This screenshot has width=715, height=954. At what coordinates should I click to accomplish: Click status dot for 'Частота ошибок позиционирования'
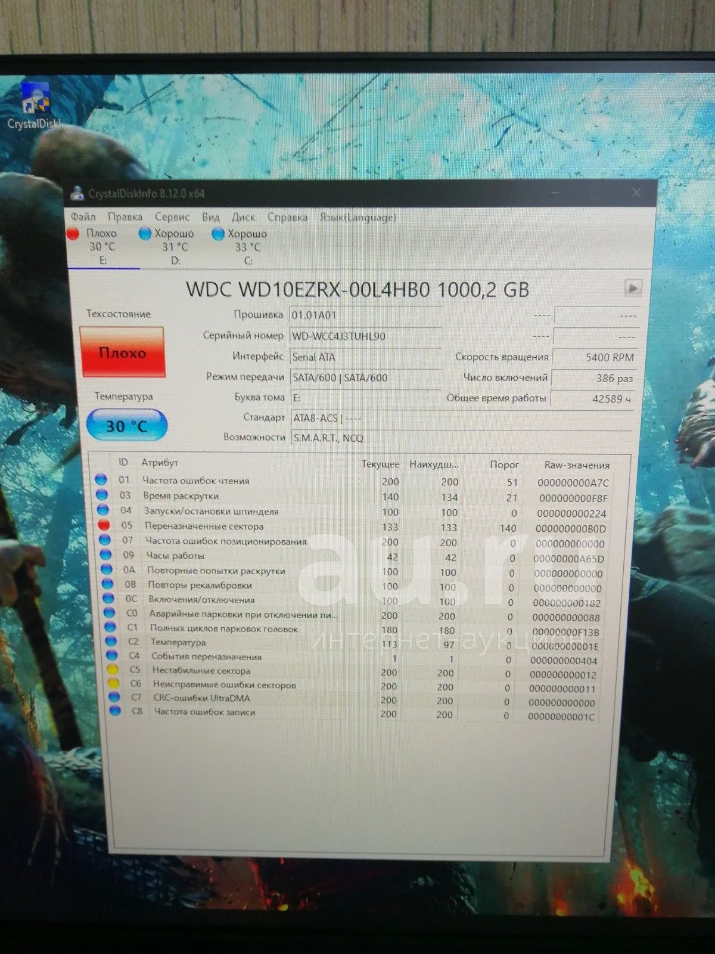105,540
